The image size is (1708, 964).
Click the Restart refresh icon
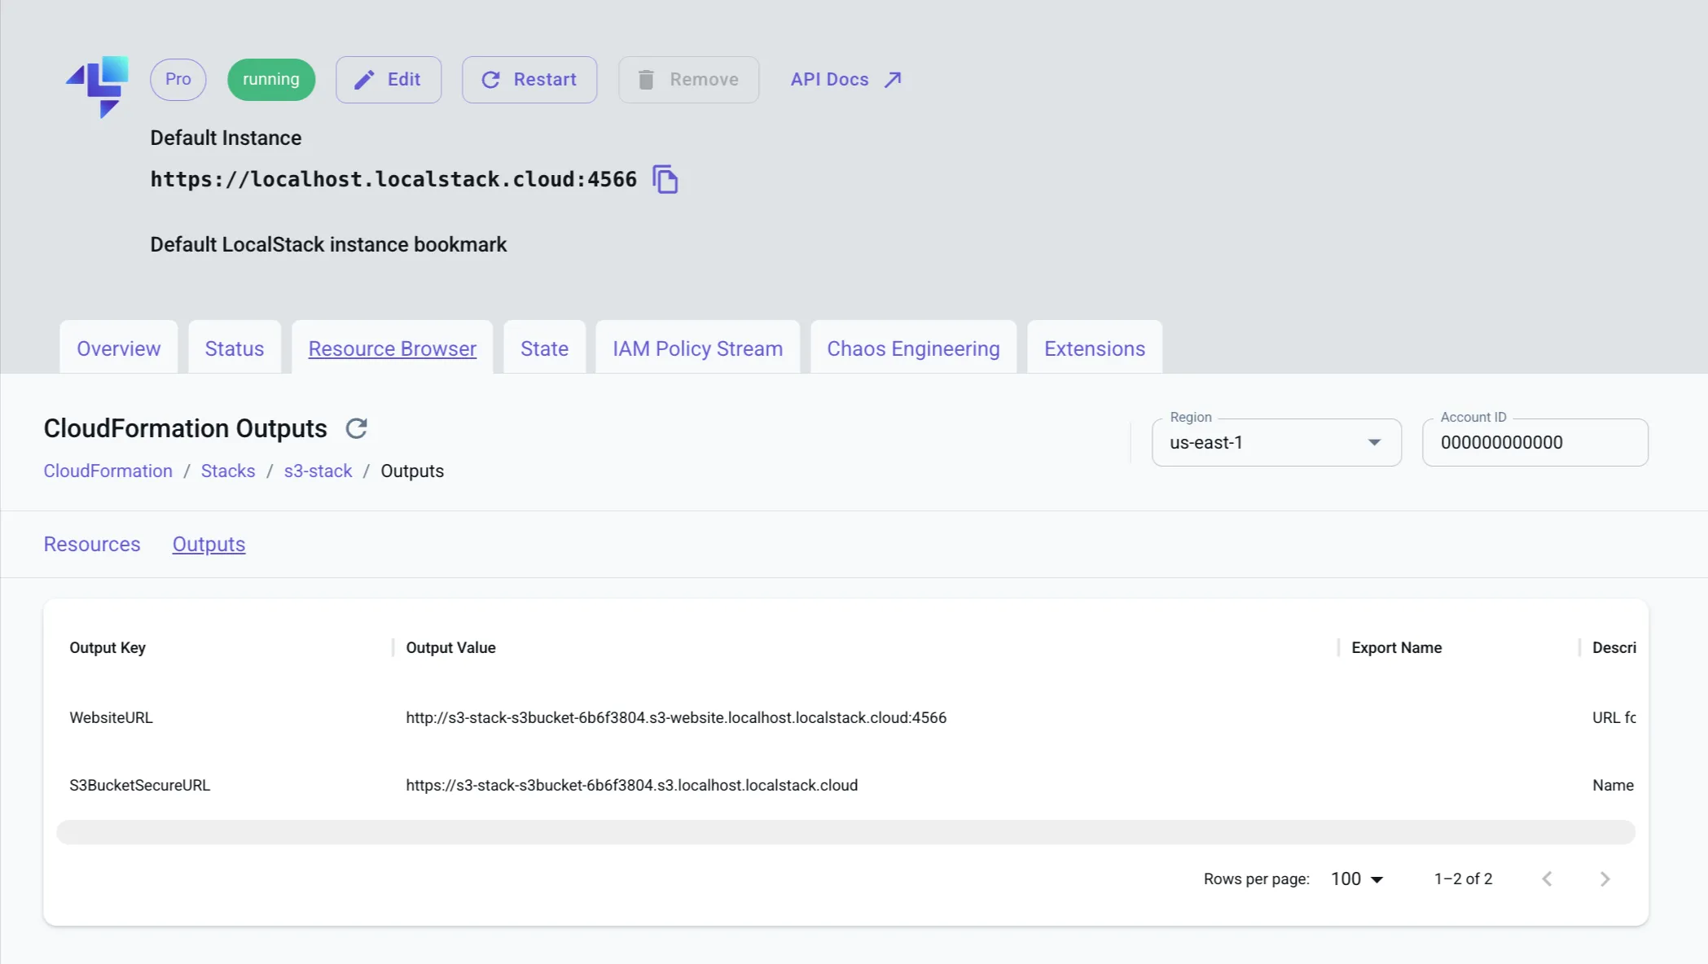coord(491,79)
